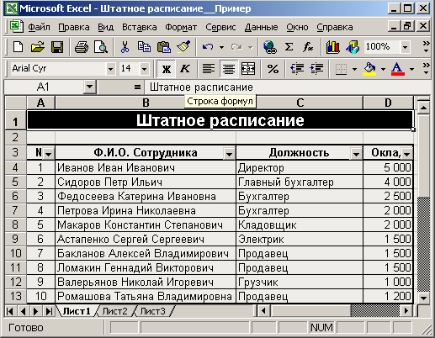Cut selection with the scissors icon

(125, 47)
